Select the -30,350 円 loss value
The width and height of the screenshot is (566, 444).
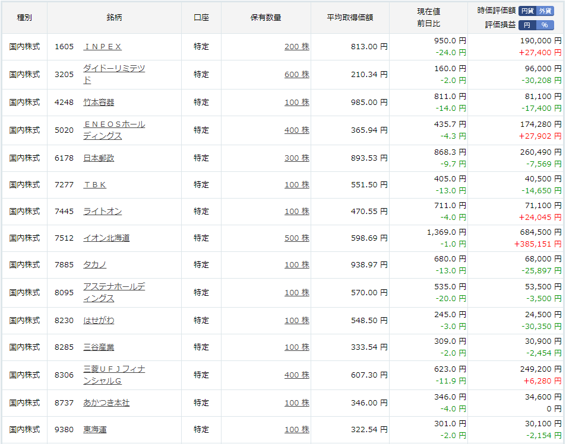point(542,326)
